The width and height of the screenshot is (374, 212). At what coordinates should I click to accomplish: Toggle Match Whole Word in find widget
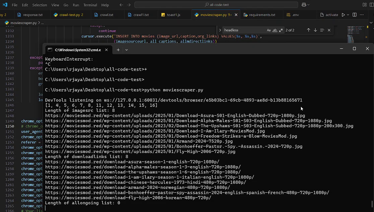pyautogui.click(x=275, y=30)
